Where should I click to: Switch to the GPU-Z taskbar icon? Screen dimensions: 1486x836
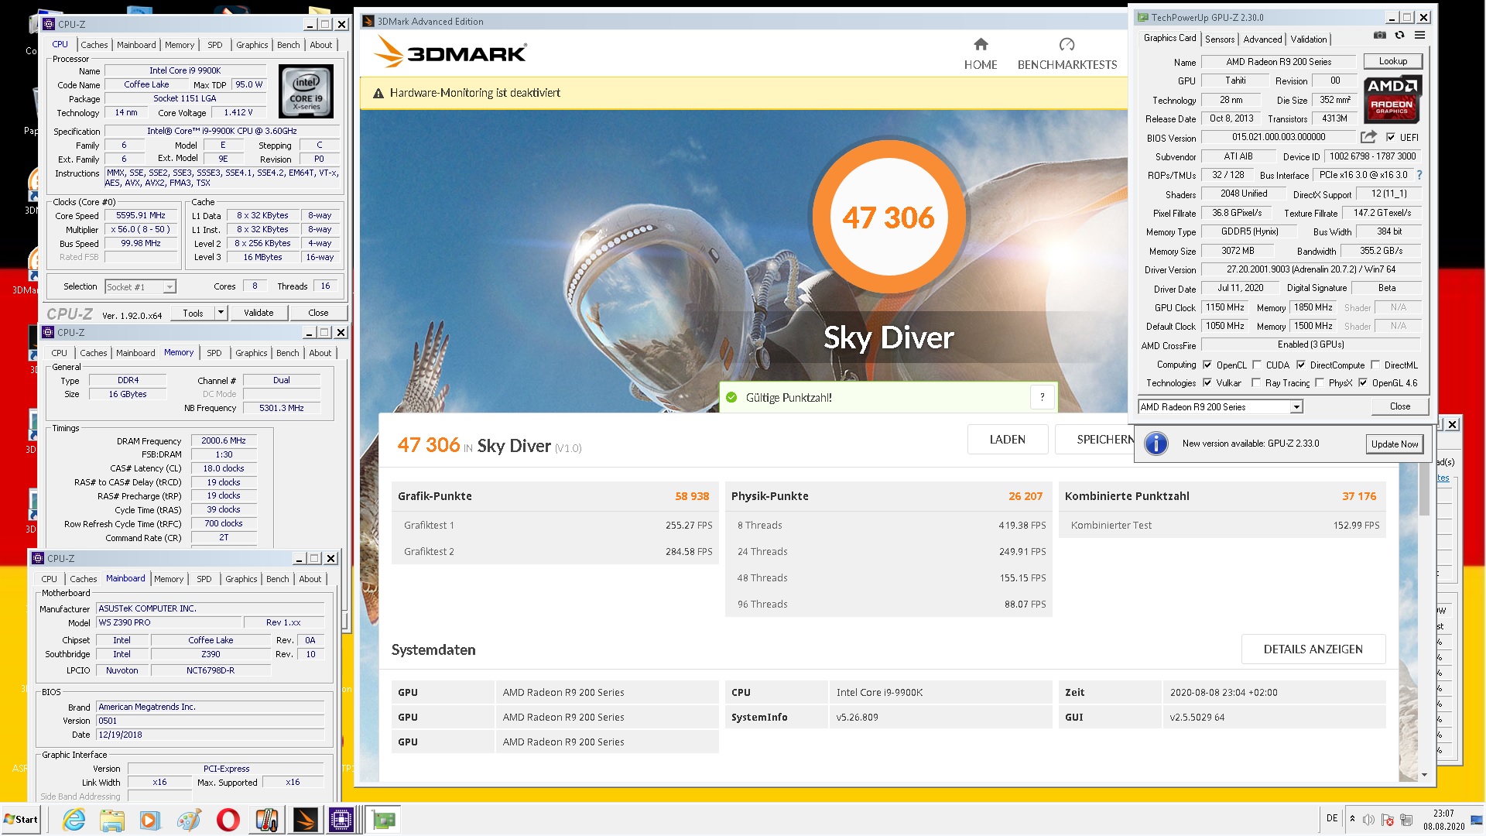(x=383, y=820)
